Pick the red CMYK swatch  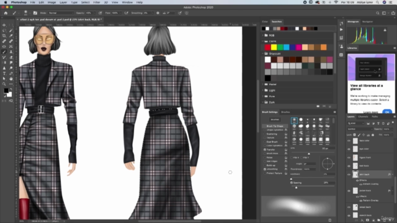[x=267, y=47]
